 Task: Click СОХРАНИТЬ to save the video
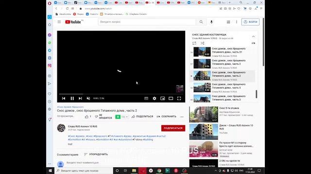pyautogui.click(x=166, y=116)
